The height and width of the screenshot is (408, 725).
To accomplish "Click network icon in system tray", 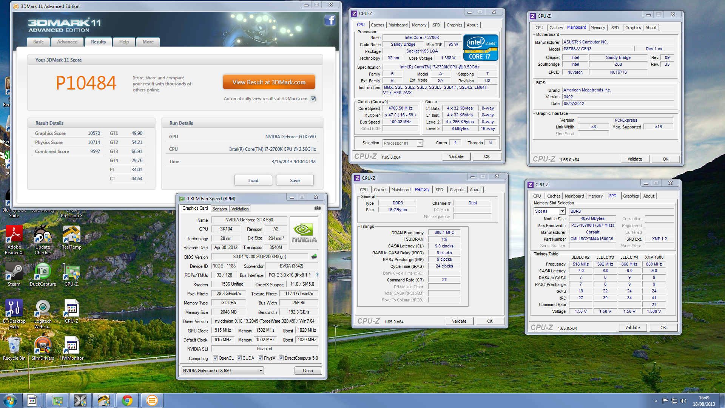I will 674,401.
